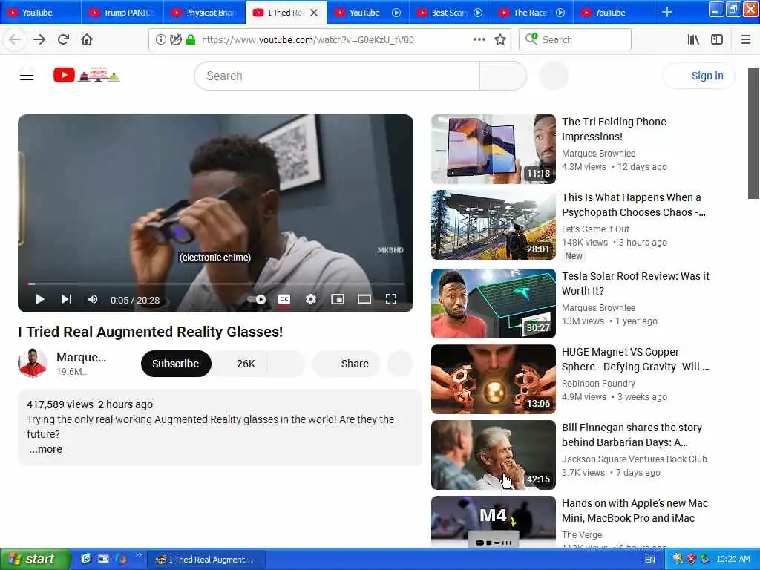The width and height of the screenshot is (760, 570).
Task: Go forward using browser forward arrow
Action: (x=39, y=39)
